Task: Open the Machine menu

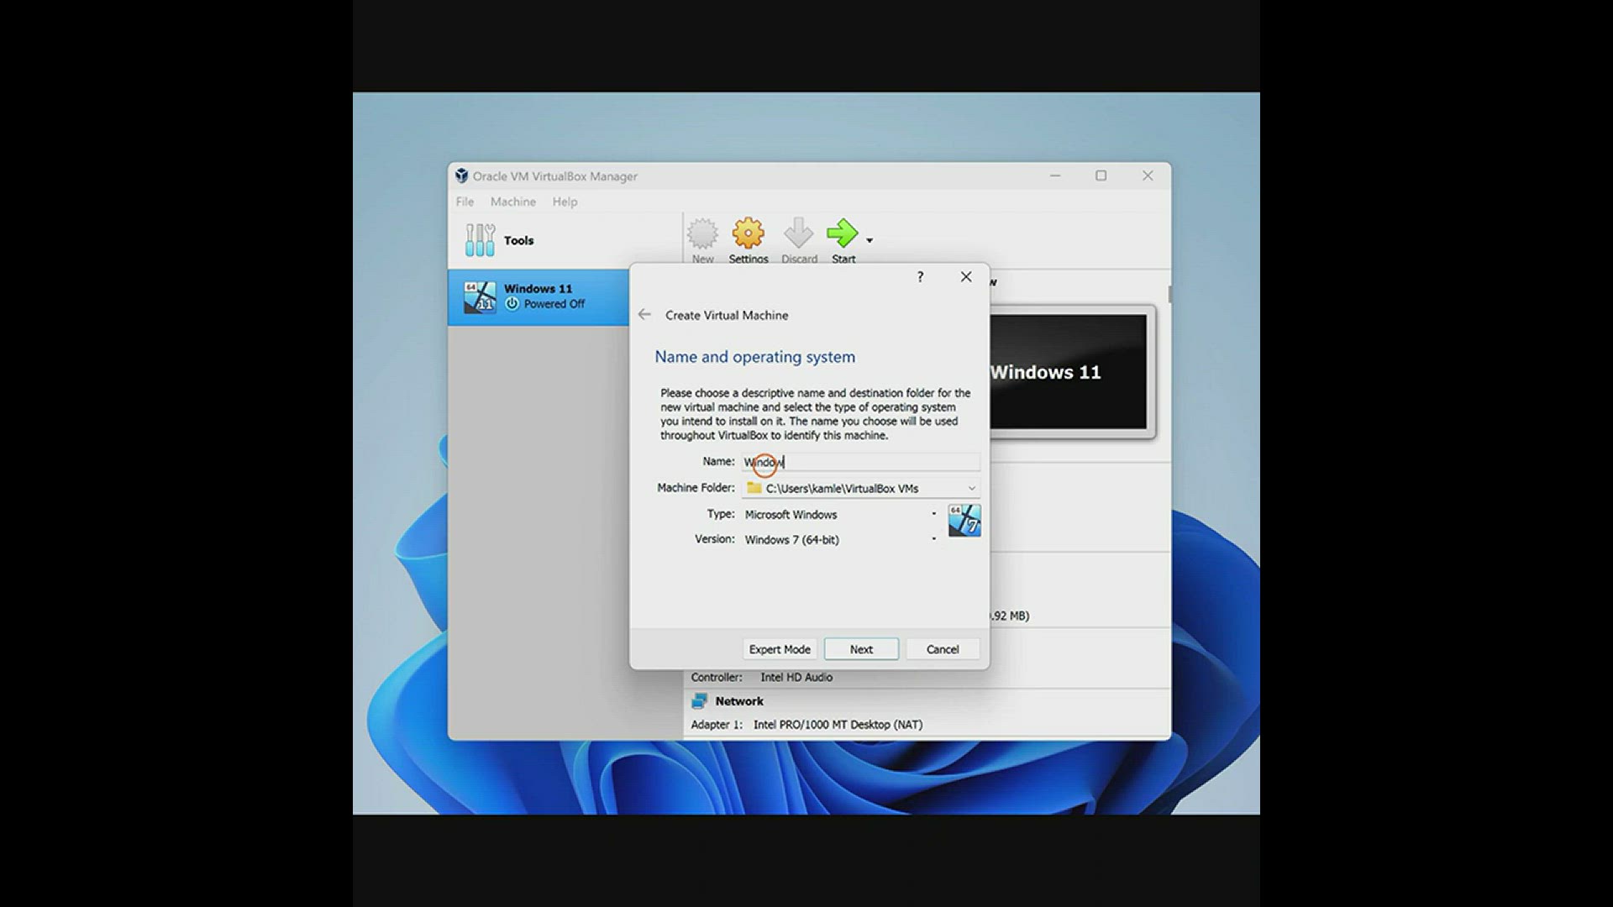Action: (512, 202)
